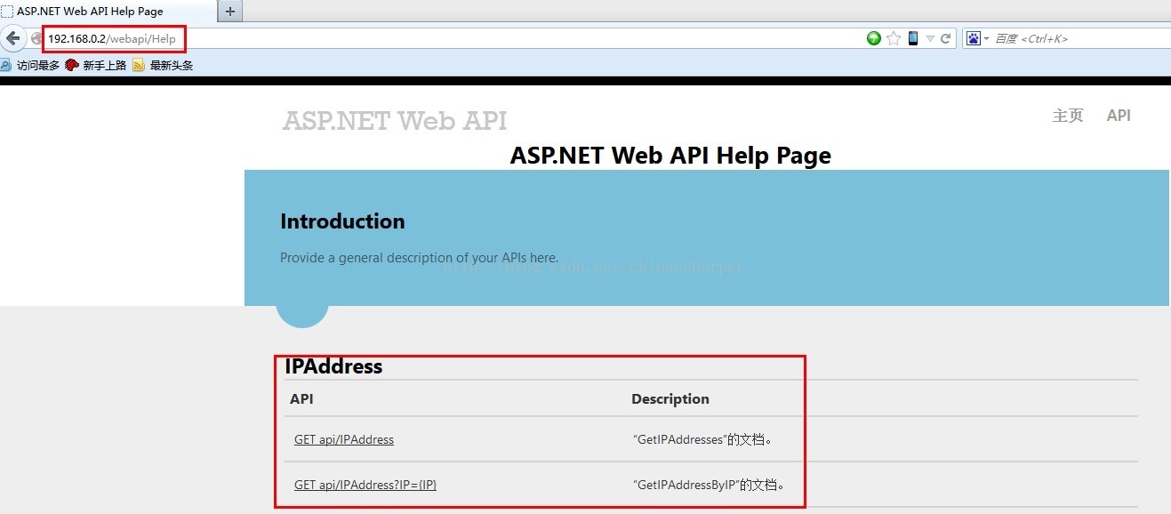The width and height of the screenshot is (1171, 514).
Task: Click the IPAddress section heading
Action: 333,366
